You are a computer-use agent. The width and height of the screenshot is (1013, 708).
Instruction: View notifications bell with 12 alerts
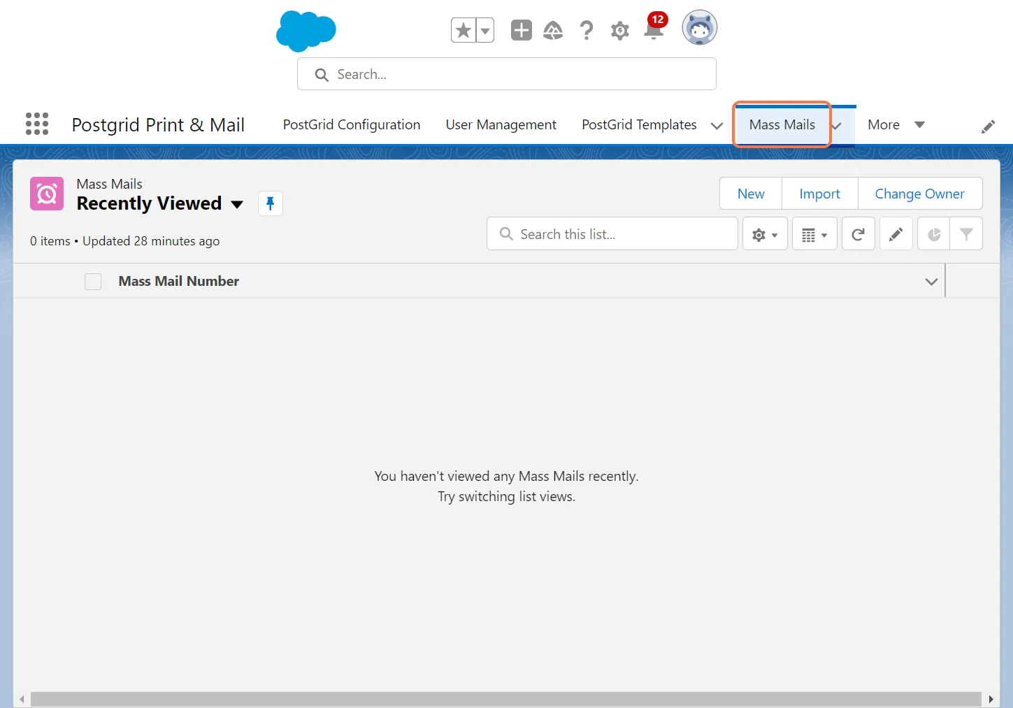tap(654, 30)
